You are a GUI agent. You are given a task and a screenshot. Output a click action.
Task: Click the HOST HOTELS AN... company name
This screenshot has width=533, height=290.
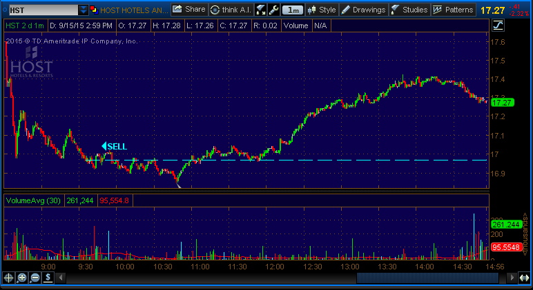coord(134,10)
